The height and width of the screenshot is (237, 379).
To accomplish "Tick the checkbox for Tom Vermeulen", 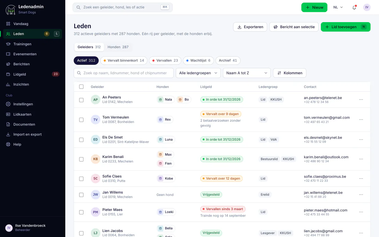I will (81, 120).
